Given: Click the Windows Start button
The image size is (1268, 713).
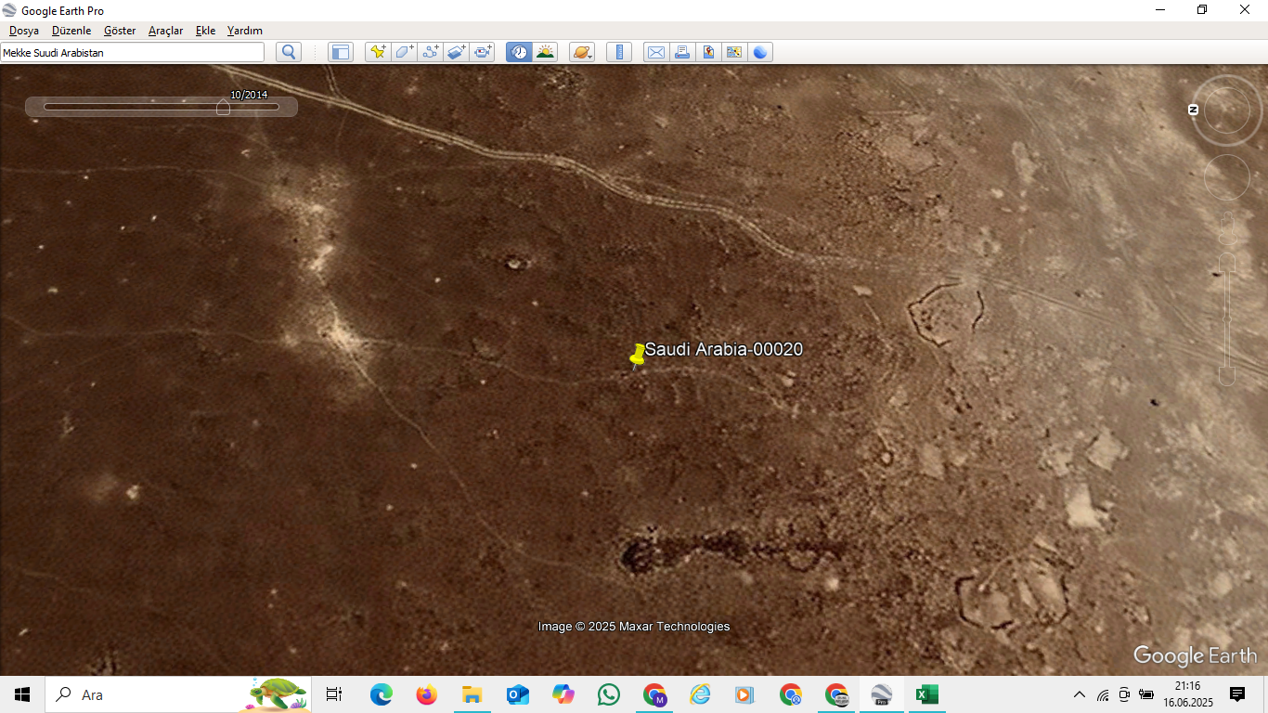Looking at the screenshot, I should click(22, 694).
